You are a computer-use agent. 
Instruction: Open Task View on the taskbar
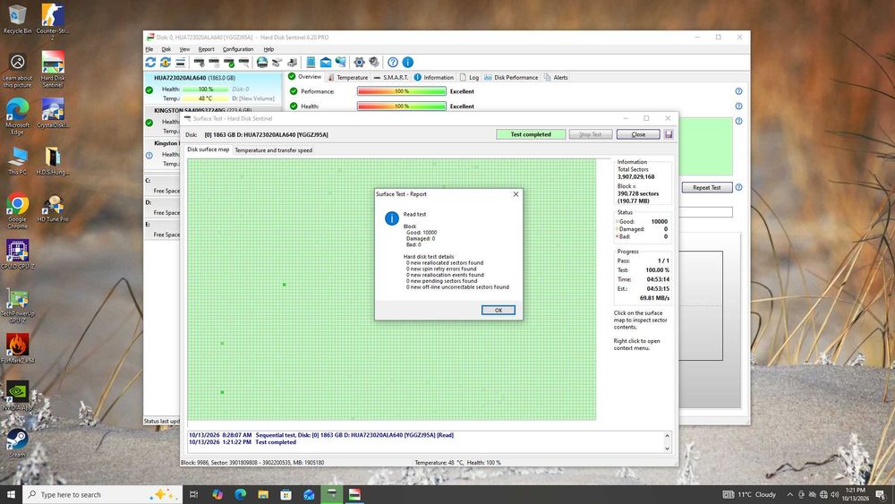point(193,494)
